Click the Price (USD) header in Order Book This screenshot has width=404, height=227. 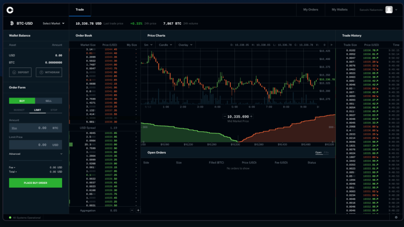coord(109,45)
